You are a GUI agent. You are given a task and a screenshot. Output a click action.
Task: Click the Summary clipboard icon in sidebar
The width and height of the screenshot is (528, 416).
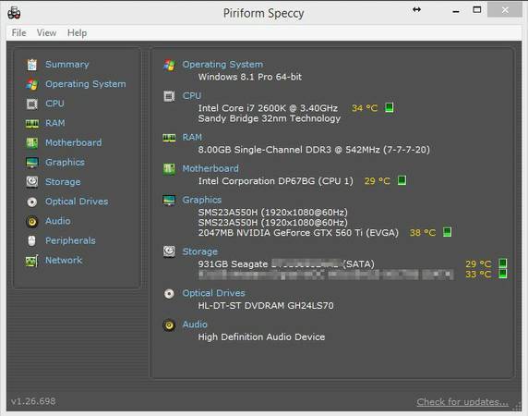32,65
